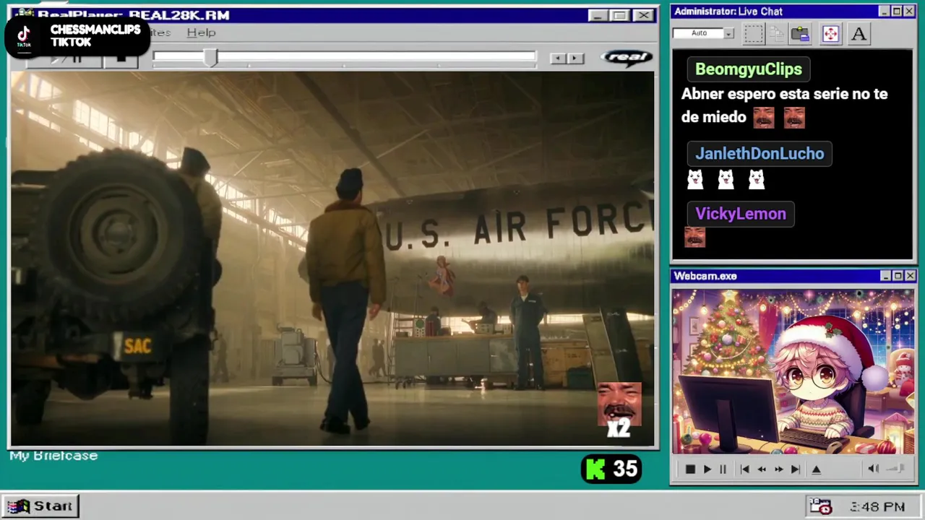Maximize the RealPlayer window
Viewport: 925px width, 520px height.
click(x=620, y=15)
